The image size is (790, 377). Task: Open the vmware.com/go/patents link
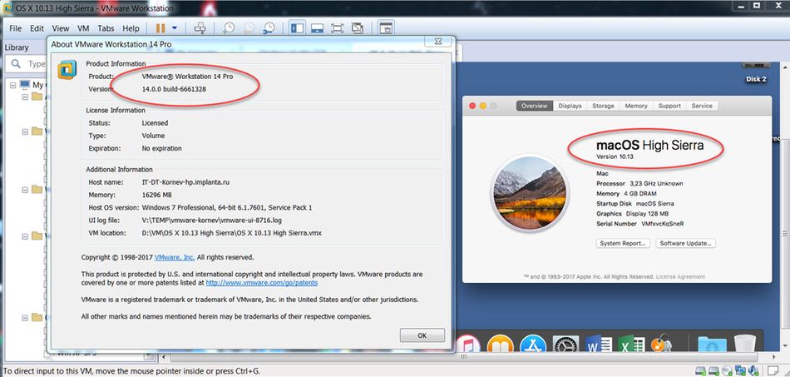coord(262,283)
